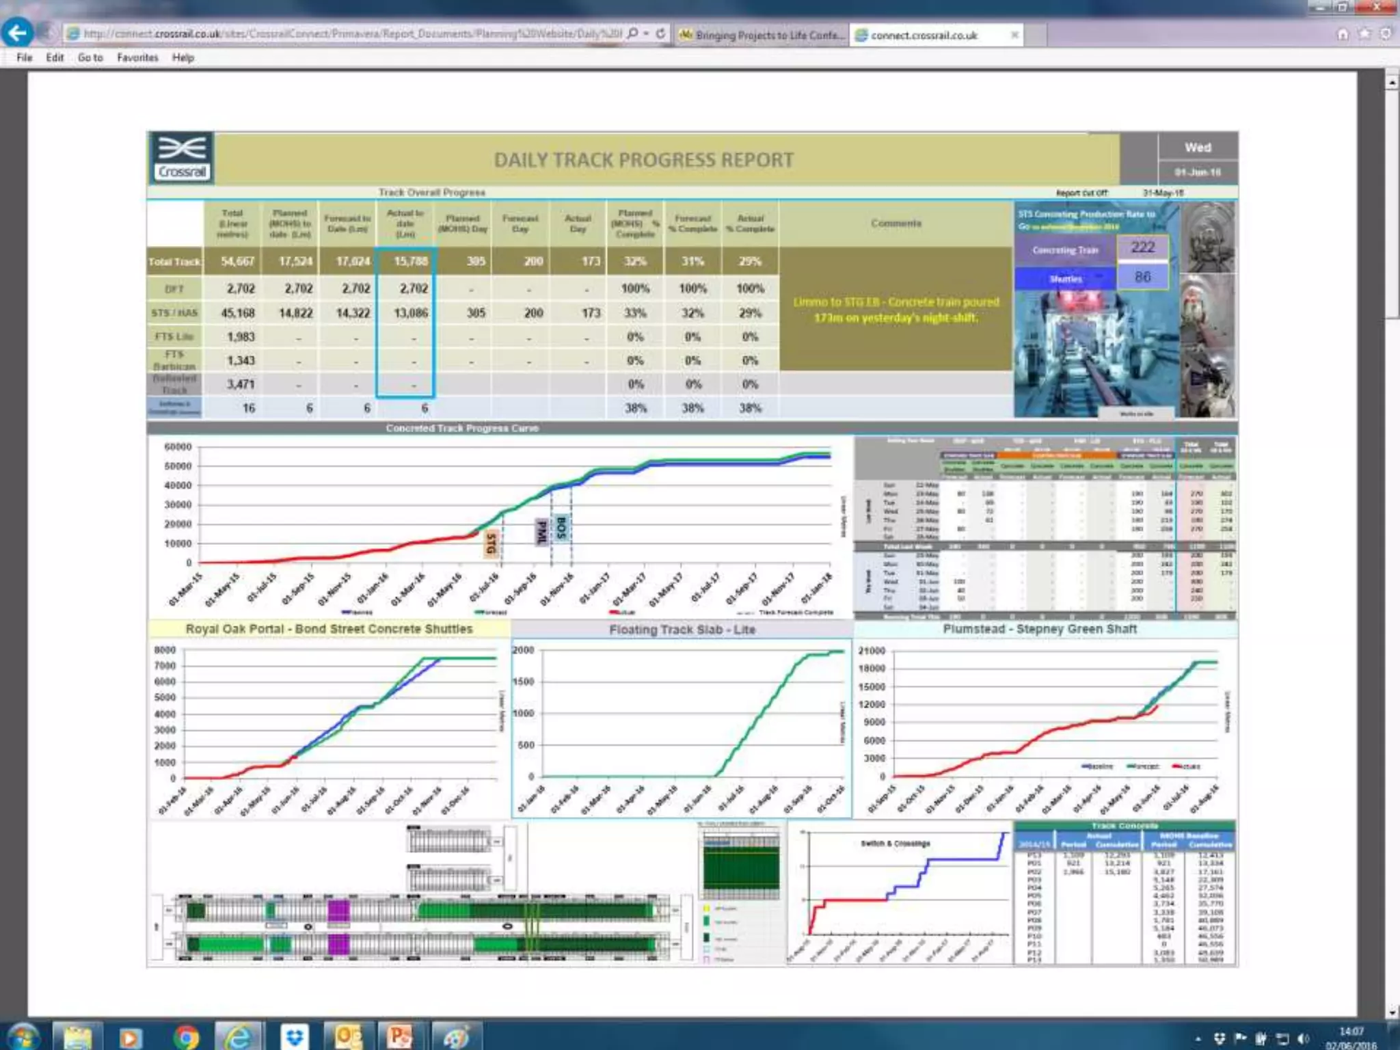Open the browser Tools gear icon
1400x1050 pixels.
[1386, 34]
